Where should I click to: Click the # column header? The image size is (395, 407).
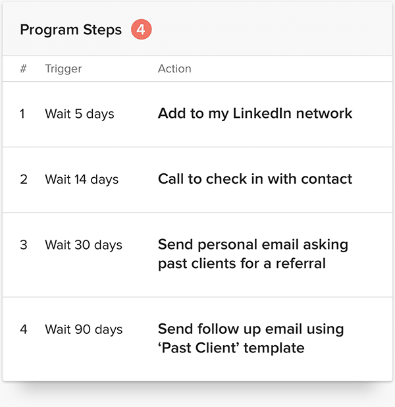point(23,68)
